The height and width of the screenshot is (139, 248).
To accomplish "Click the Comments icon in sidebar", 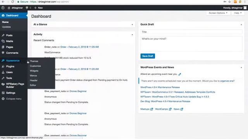I will tap(3, 53).
